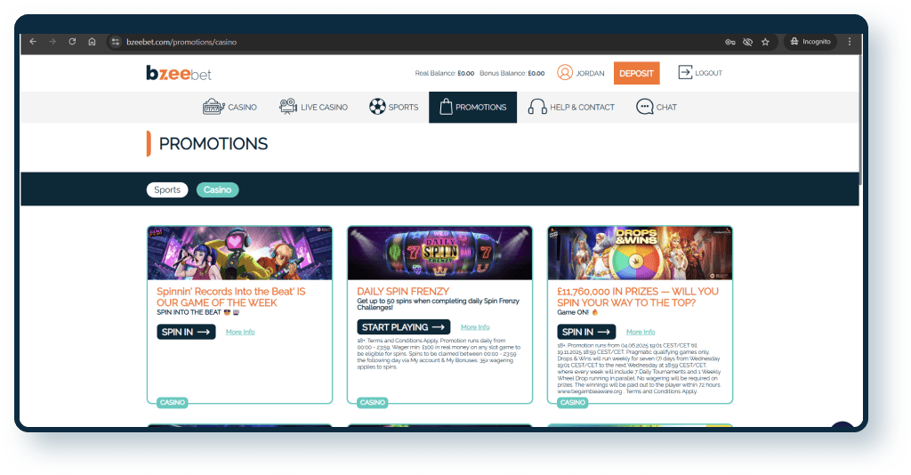Reload the page in browser
Image resolution: width=911 pixels, height=475 pixels.
pos(72,42)
